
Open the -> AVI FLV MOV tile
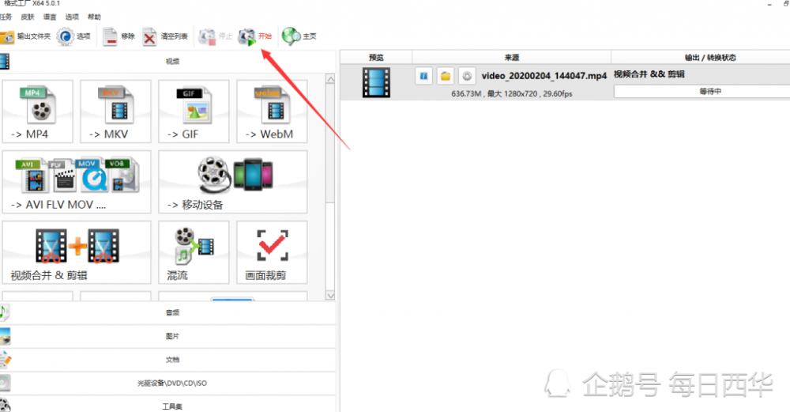(77, 182)
